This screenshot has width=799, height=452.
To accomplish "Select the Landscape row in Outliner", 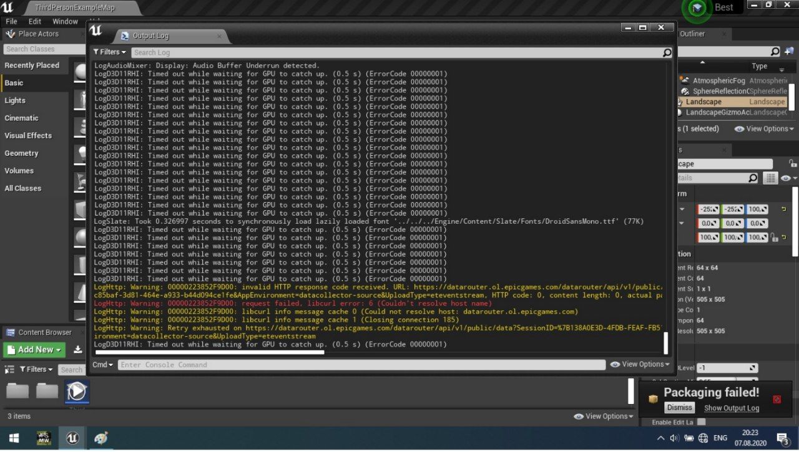I will [x=732, y=102].
